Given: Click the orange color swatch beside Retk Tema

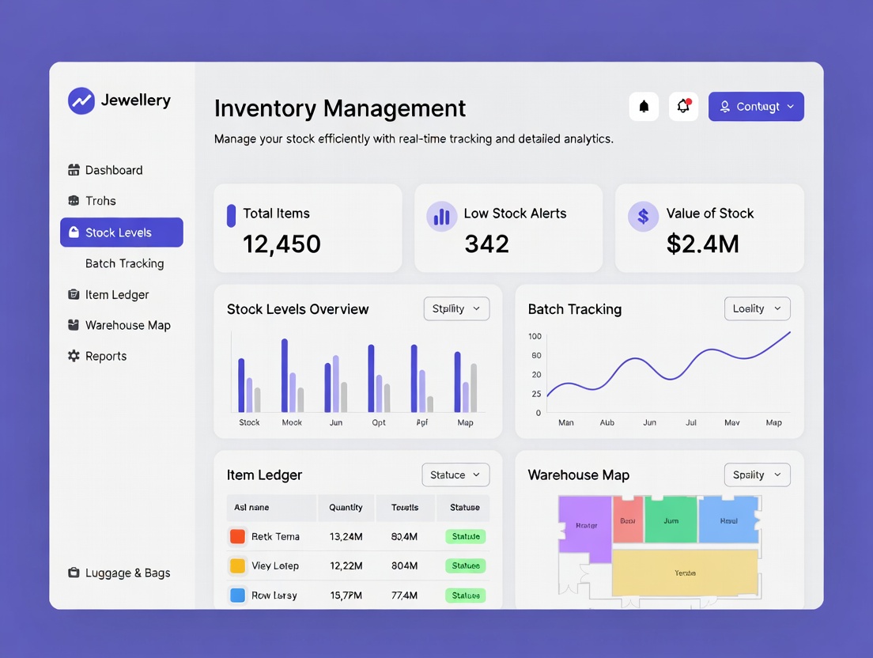Looking at the screenshot, I should 237,536.
